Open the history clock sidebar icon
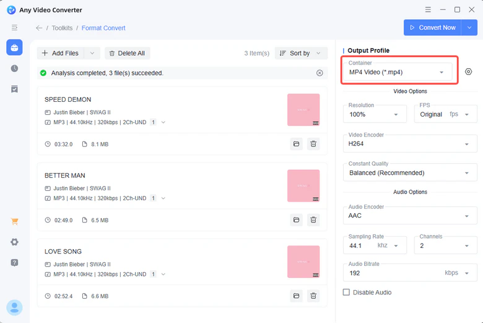483x323 pixels. coord(14,68)
